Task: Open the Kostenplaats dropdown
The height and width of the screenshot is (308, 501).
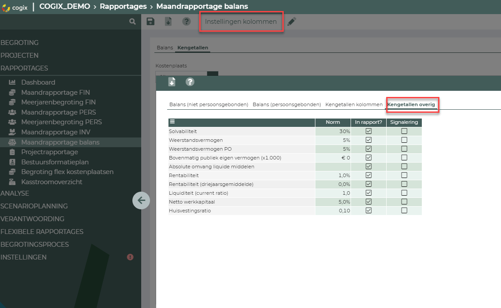Action: [212, 73]
